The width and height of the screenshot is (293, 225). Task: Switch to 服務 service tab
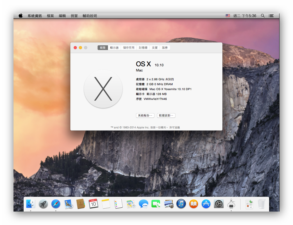click(x=165, y=48)
